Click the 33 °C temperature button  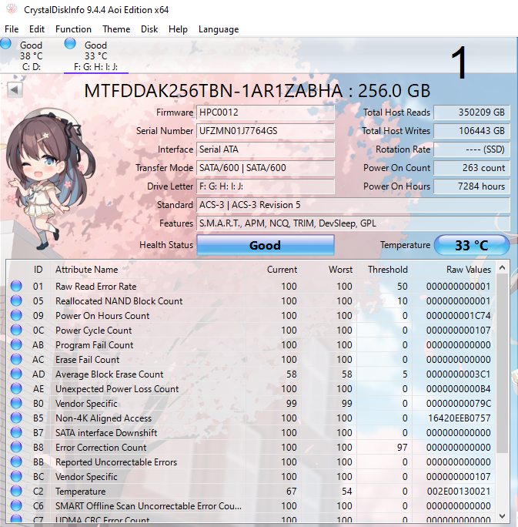[x=472, y=245]
